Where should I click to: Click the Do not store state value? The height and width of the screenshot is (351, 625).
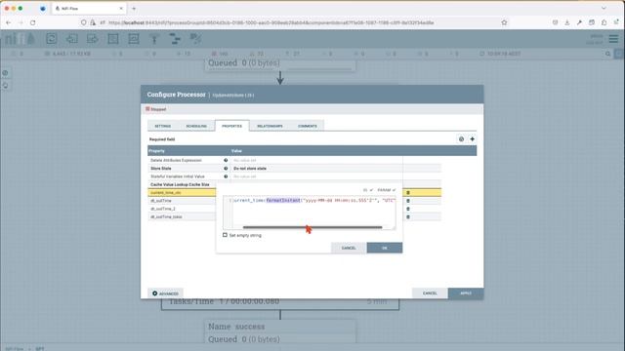(x=250, y=169)
